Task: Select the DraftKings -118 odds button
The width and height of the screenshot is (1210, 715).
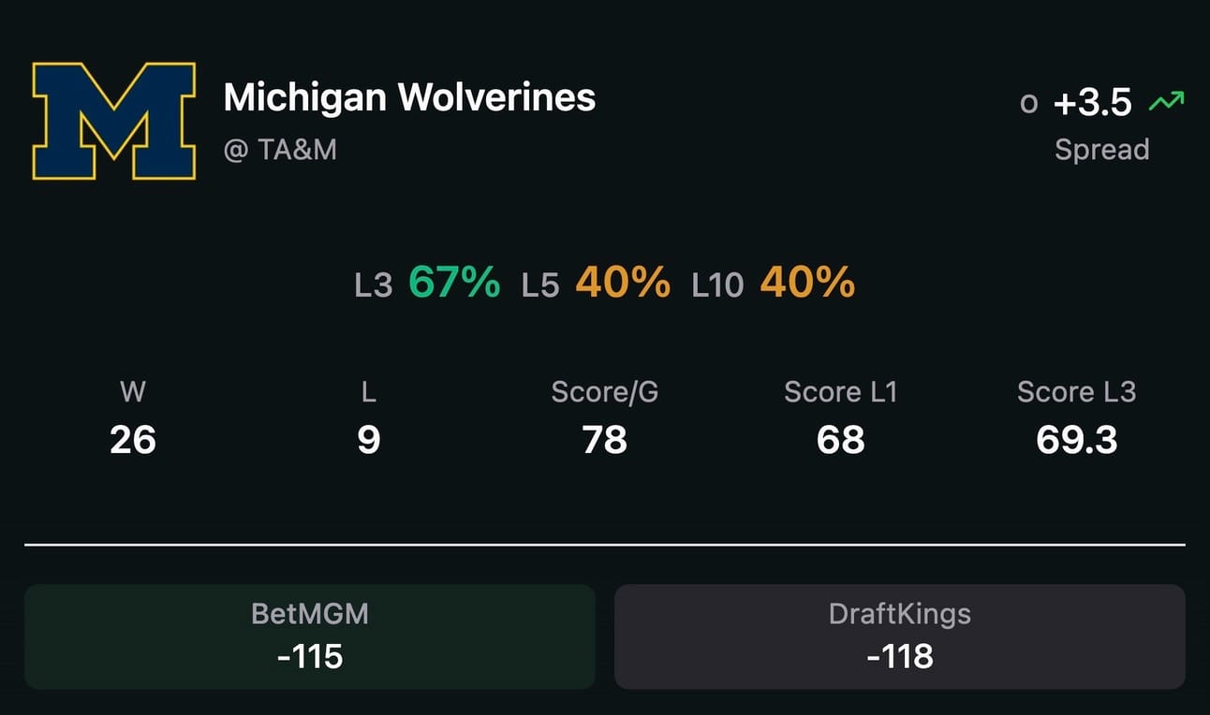Action: pos(900,636)
